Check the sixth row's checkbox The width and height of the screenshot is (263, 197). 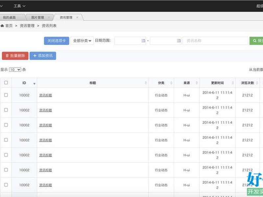[6, 170]
